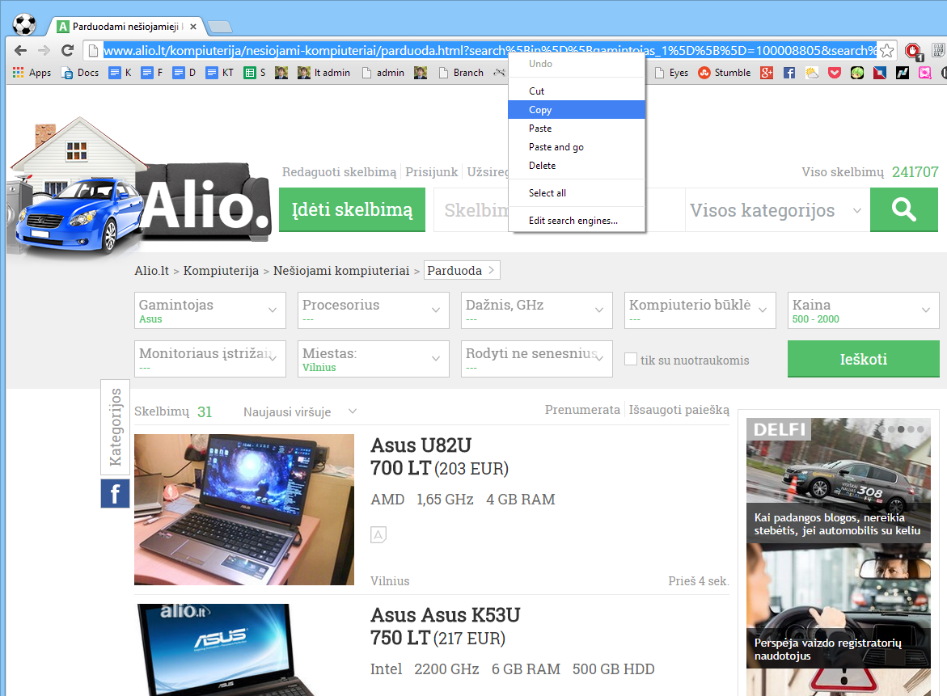Expand the Parduoda breadcrumb selector

[x=462, y=271]
